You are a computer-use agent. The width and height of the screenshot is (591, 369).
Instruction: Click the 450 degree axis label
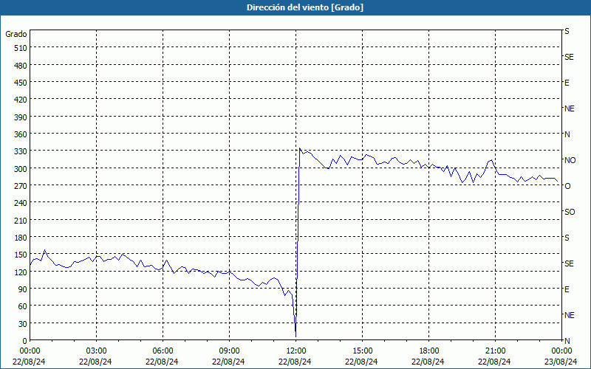point(21,83)
